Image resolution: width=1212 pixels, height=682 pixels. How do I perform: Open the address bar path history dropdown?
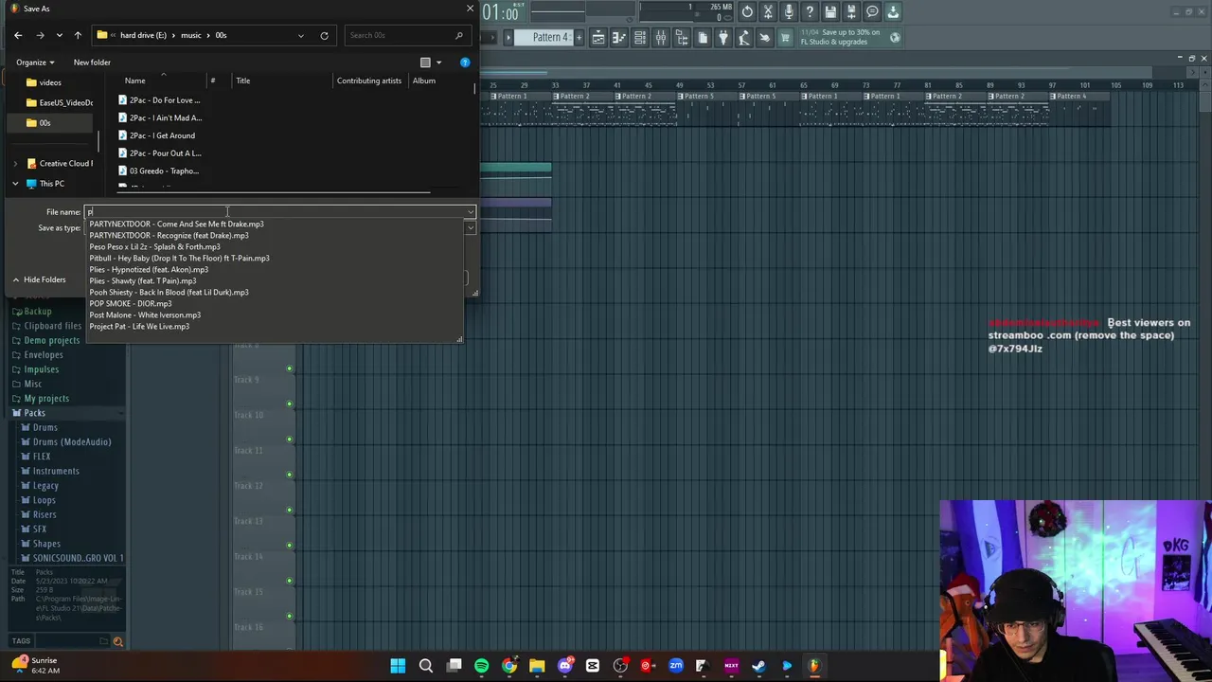[x=301, y=36]
